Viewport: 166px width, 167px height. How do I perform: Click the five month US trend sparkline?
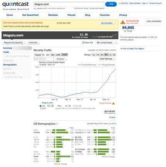(x=105, y=35)
